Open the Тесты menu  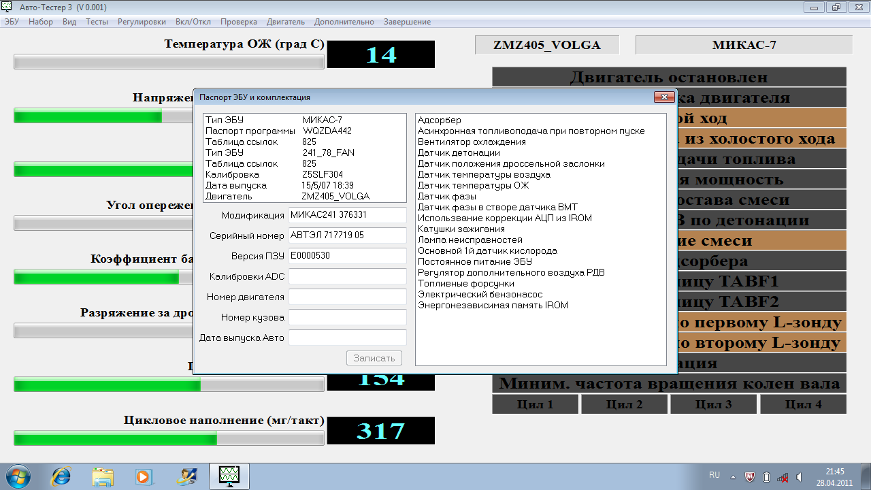pos(97,22)
